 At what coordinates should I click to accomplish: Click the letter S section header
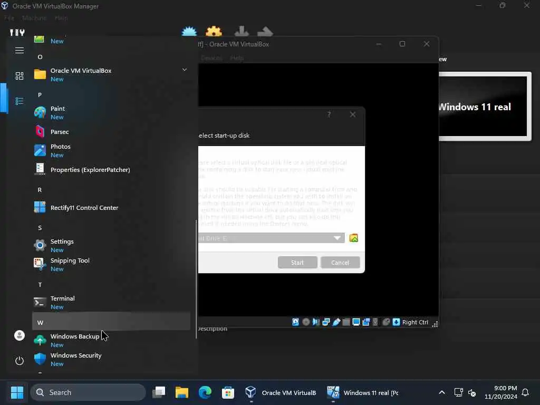[x=111, y=227]
